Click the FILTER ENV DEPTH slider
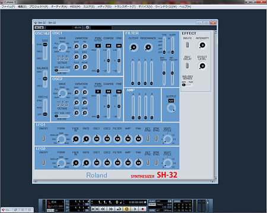Screen dimensions: 267x213 pyautogui.click(x=164, y=73)
